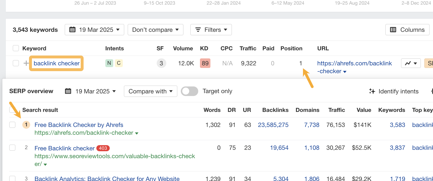The image size is (433, 181).
Task: Click the C intent badge
Action: (119, 63)
